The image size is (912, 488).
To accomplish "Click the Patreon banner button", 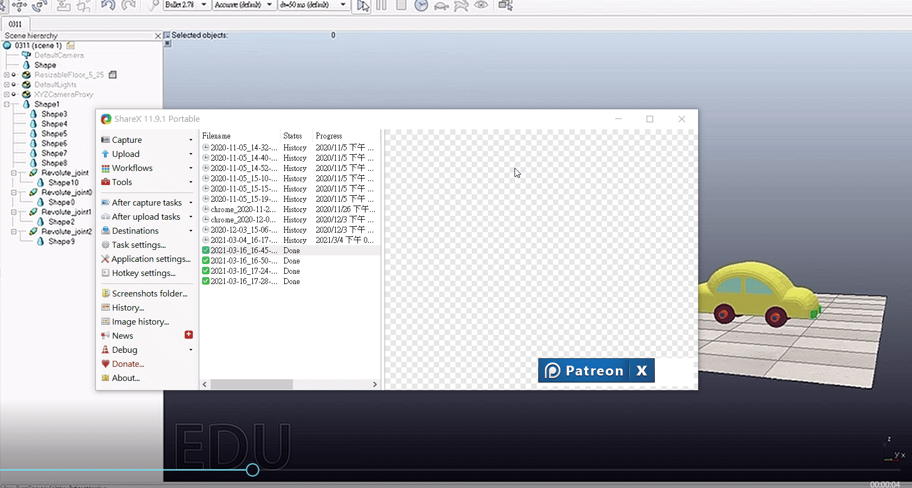I will click(x=584, y=371).
